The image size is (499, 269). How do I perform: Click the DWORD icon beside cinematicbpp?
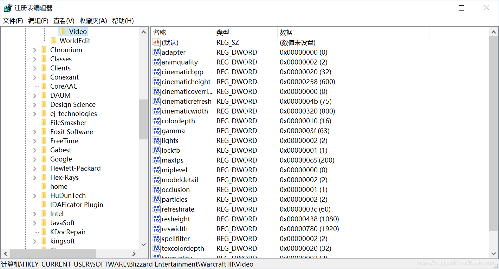tap(157, 72)
